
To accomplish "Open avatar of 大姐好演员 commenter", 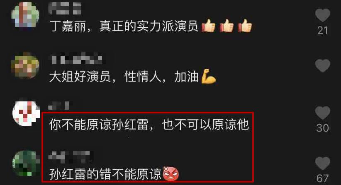I will [25, 65].
